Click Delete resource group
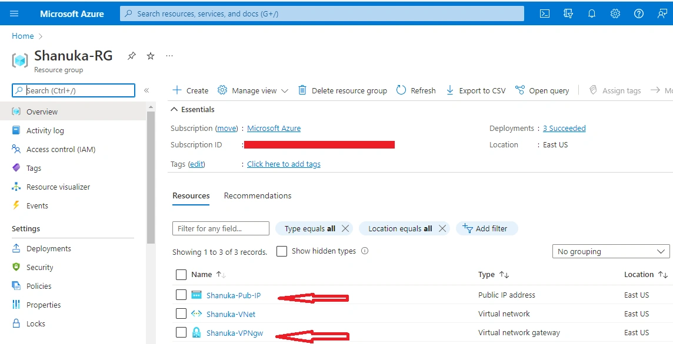Image resolution: width=673 pixels, height=344 pixels. pyautogui.click(x=342, y=90)
